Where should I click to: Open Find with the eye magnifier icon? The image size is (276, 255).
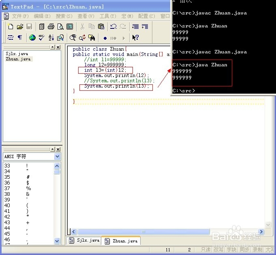[x=73, y=38]
